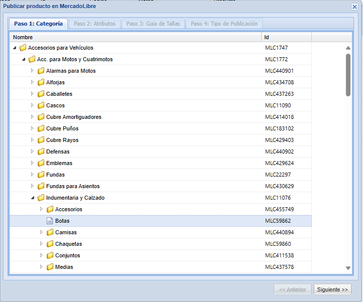
Task: Click the Acc. para Motos y Cuatrimotos folder icon
Action: [32, 59]
